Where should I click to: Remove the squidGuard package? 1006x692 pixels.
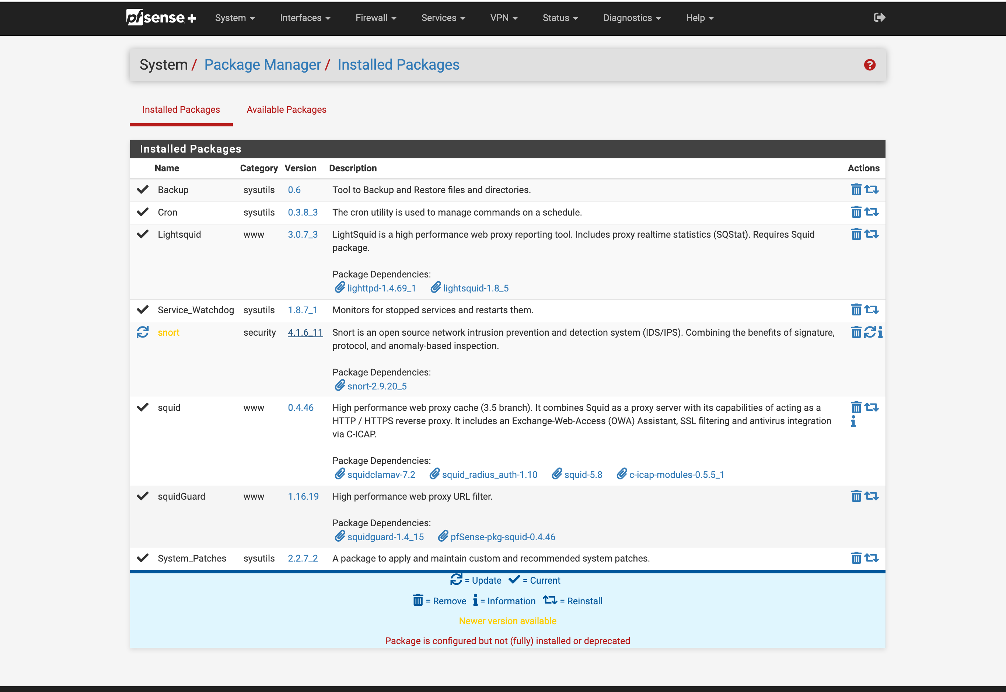856,496
